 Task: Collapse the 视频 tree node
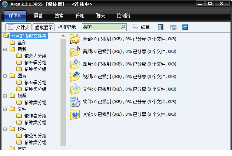coord(5,96)
